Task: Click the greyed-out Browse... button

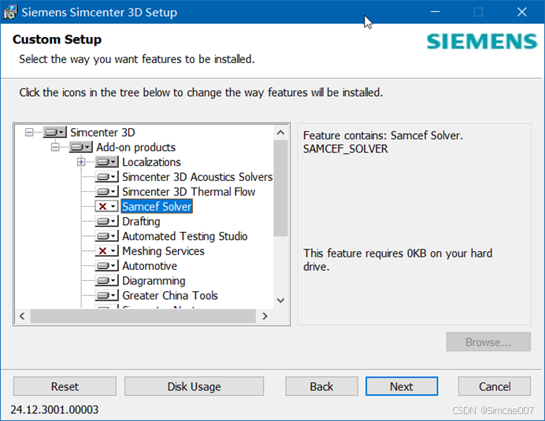Action: [x=488, y=342]
